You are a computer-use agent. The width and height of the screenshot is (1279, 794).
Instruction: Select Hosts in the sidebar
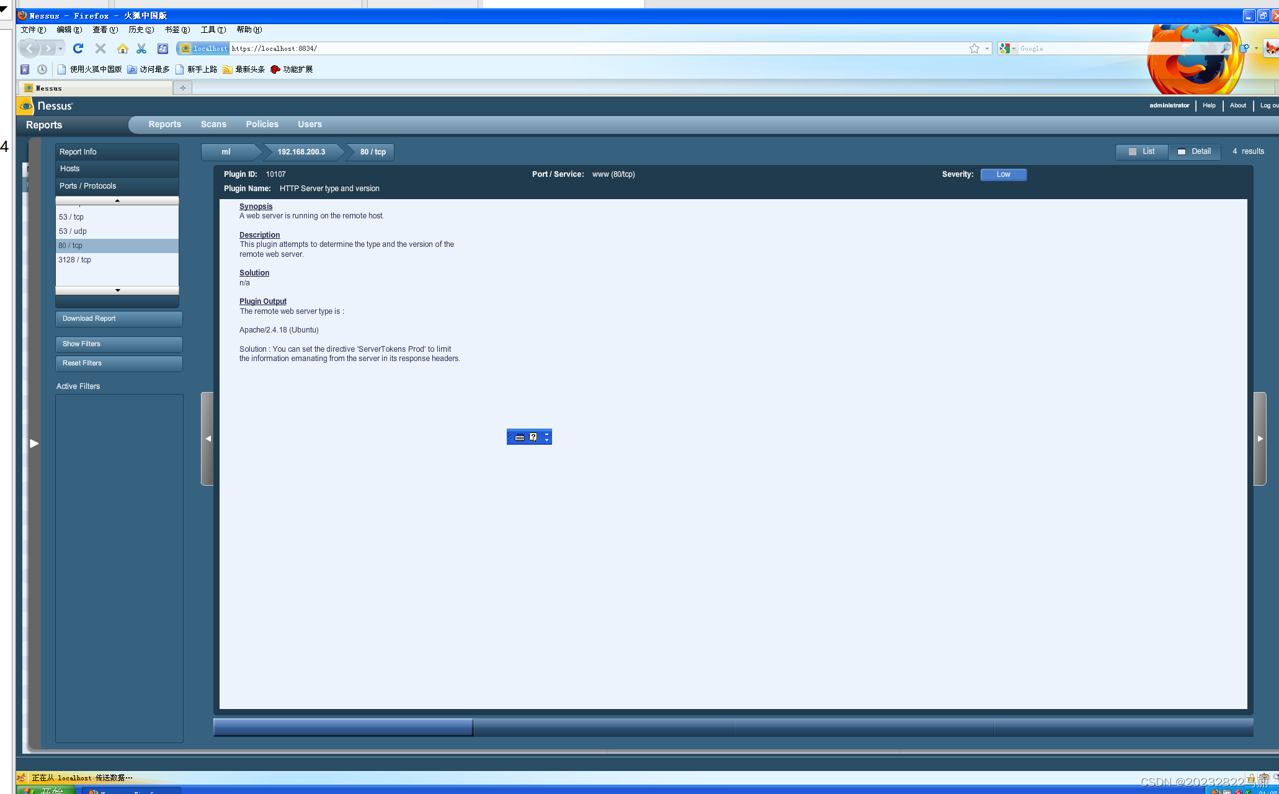coord(117,169)
